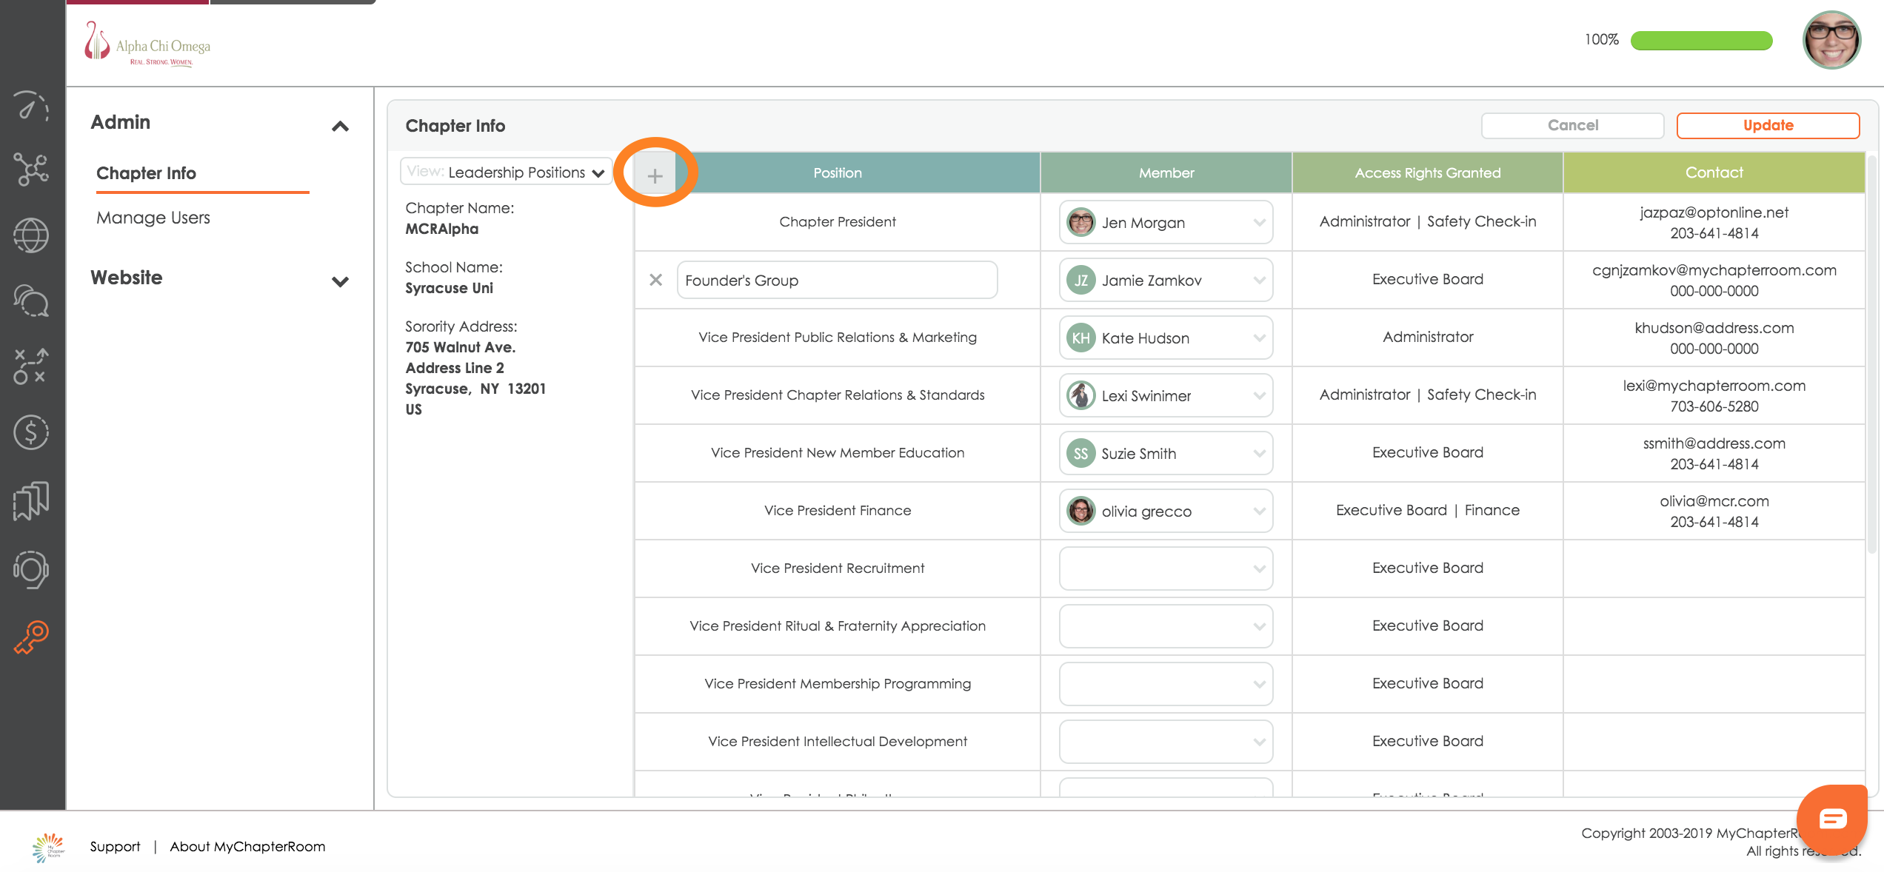1884x872 pixels.
Task: Open the Leadership Positions view dropdown
Action: 507,172
